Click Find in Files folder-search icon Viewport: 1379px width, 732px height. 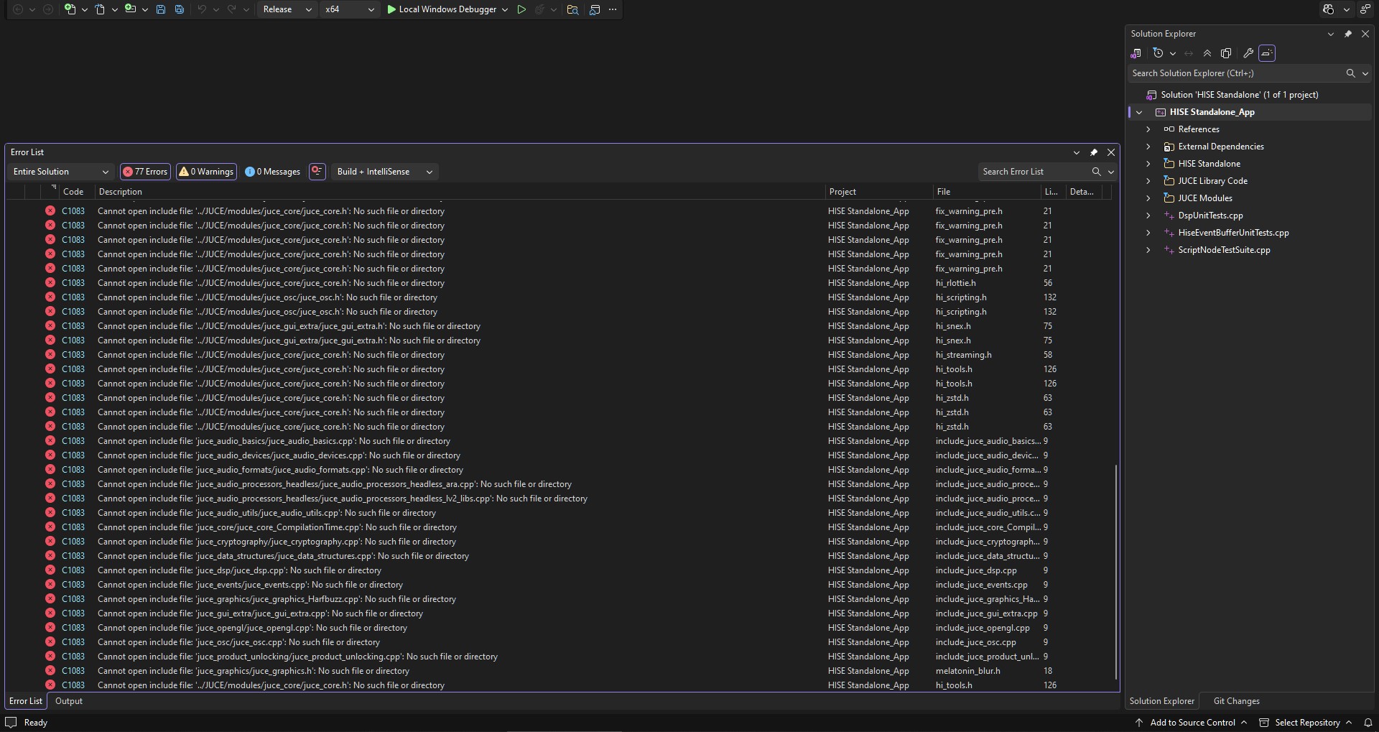coord(572,9)
